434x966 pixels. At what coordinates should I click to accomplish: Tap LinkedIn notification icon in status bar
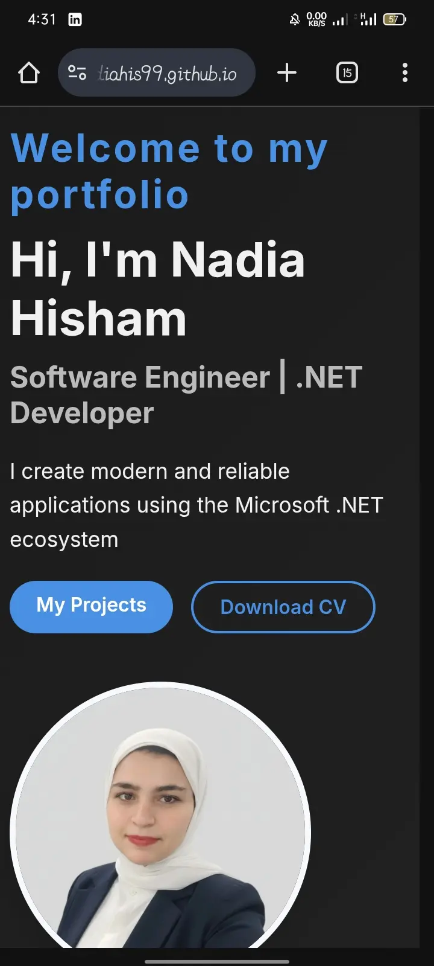point(75,19)
